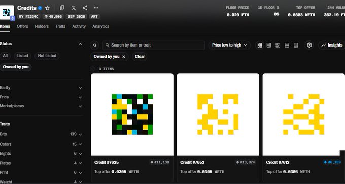Switch to the small grid view icon
This screenshot has width=345, height=184.
coord(269,45)
